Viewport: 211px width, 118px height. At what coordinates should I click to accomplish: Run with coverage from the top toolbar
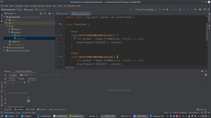[167, 10]
